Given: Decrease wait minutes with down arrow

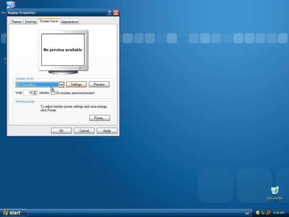Looking at the screenshot, I should pyautogui.click(x=35, y=94).
